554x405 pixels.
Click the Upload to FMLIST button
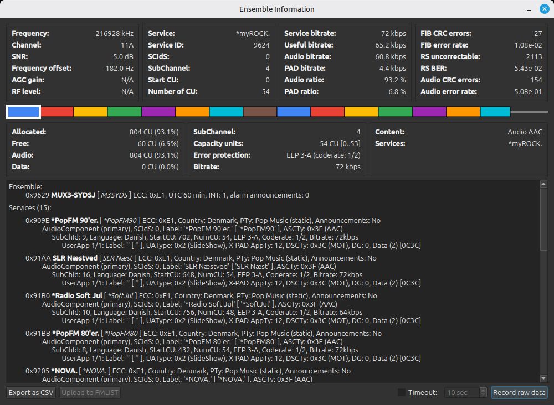pyautogui.click(x=89, y=392)
